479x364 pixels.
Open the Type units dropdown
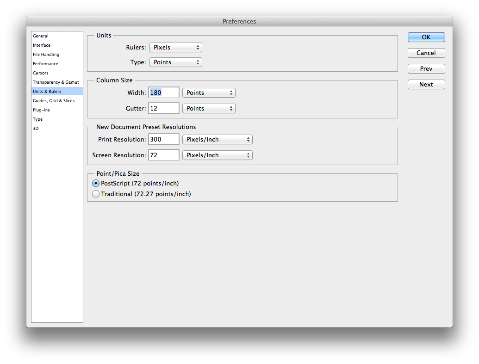[175, 62]
